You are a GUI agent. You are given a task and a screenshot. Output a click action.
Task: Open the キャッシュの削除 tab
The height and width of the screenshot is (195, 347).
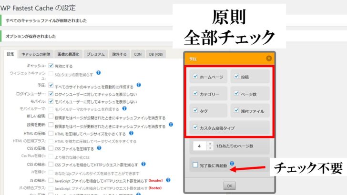pyautogui.click(x=36, y=54)
